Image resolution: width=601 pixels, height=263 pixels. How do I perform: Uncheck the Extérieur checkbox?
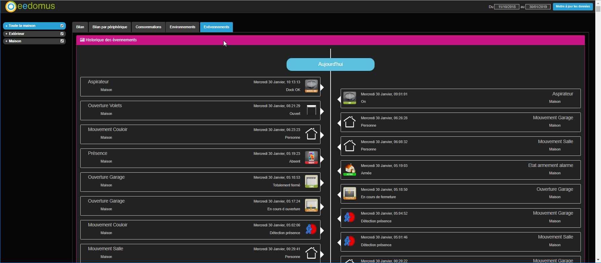[62, 34]
